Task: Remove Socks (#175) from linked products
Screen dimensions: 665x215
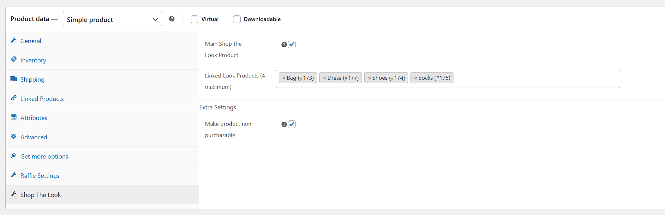Action: point(416,78)
